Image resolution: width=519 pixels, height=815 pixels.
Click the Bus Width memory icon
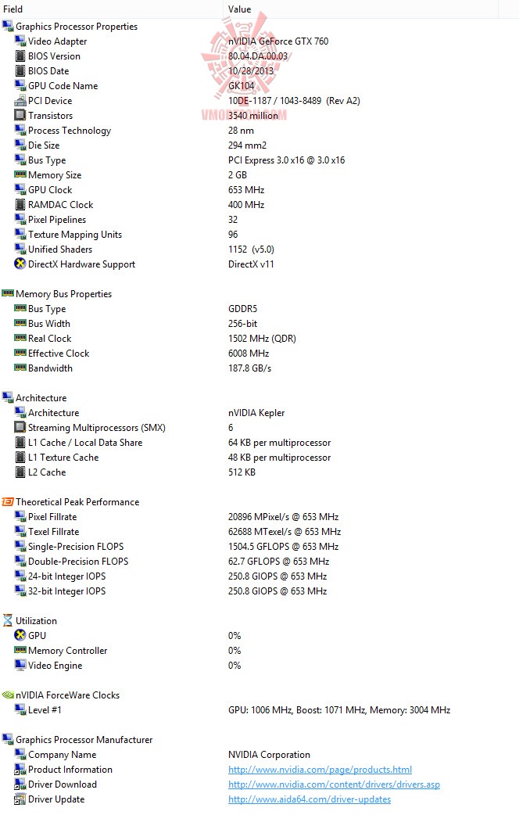20,323
